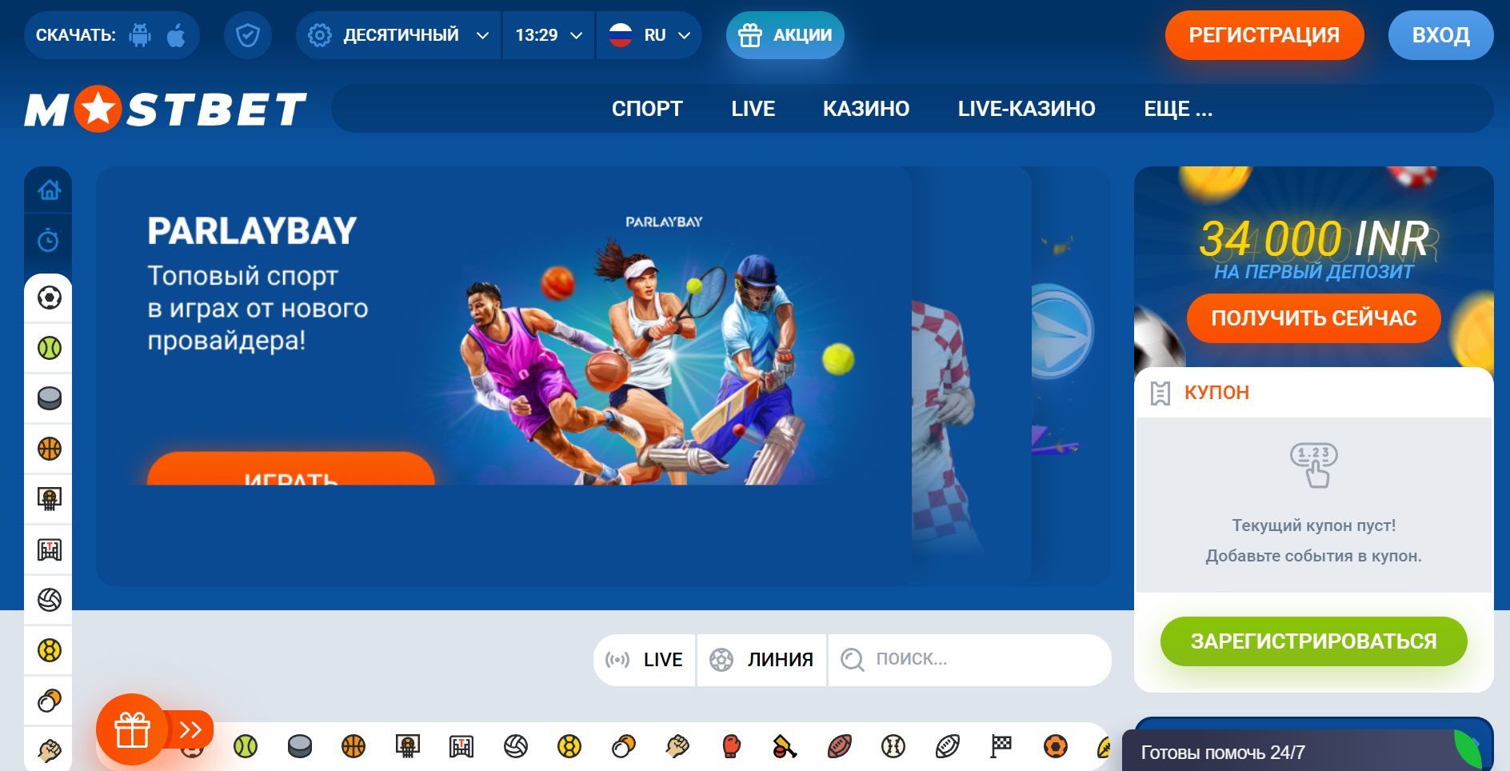
Task: Select the tennis ball in the left sidebar
Action: 50,348
